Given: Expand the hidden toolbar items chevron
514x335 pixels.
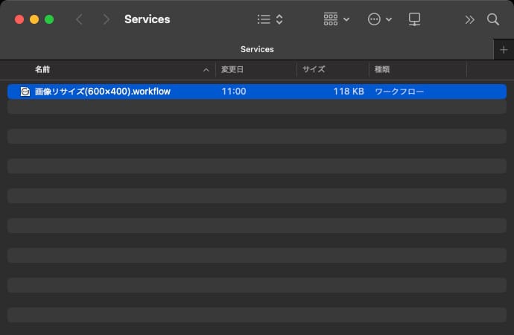Looking at the screenshot, I should click(469, 19).
